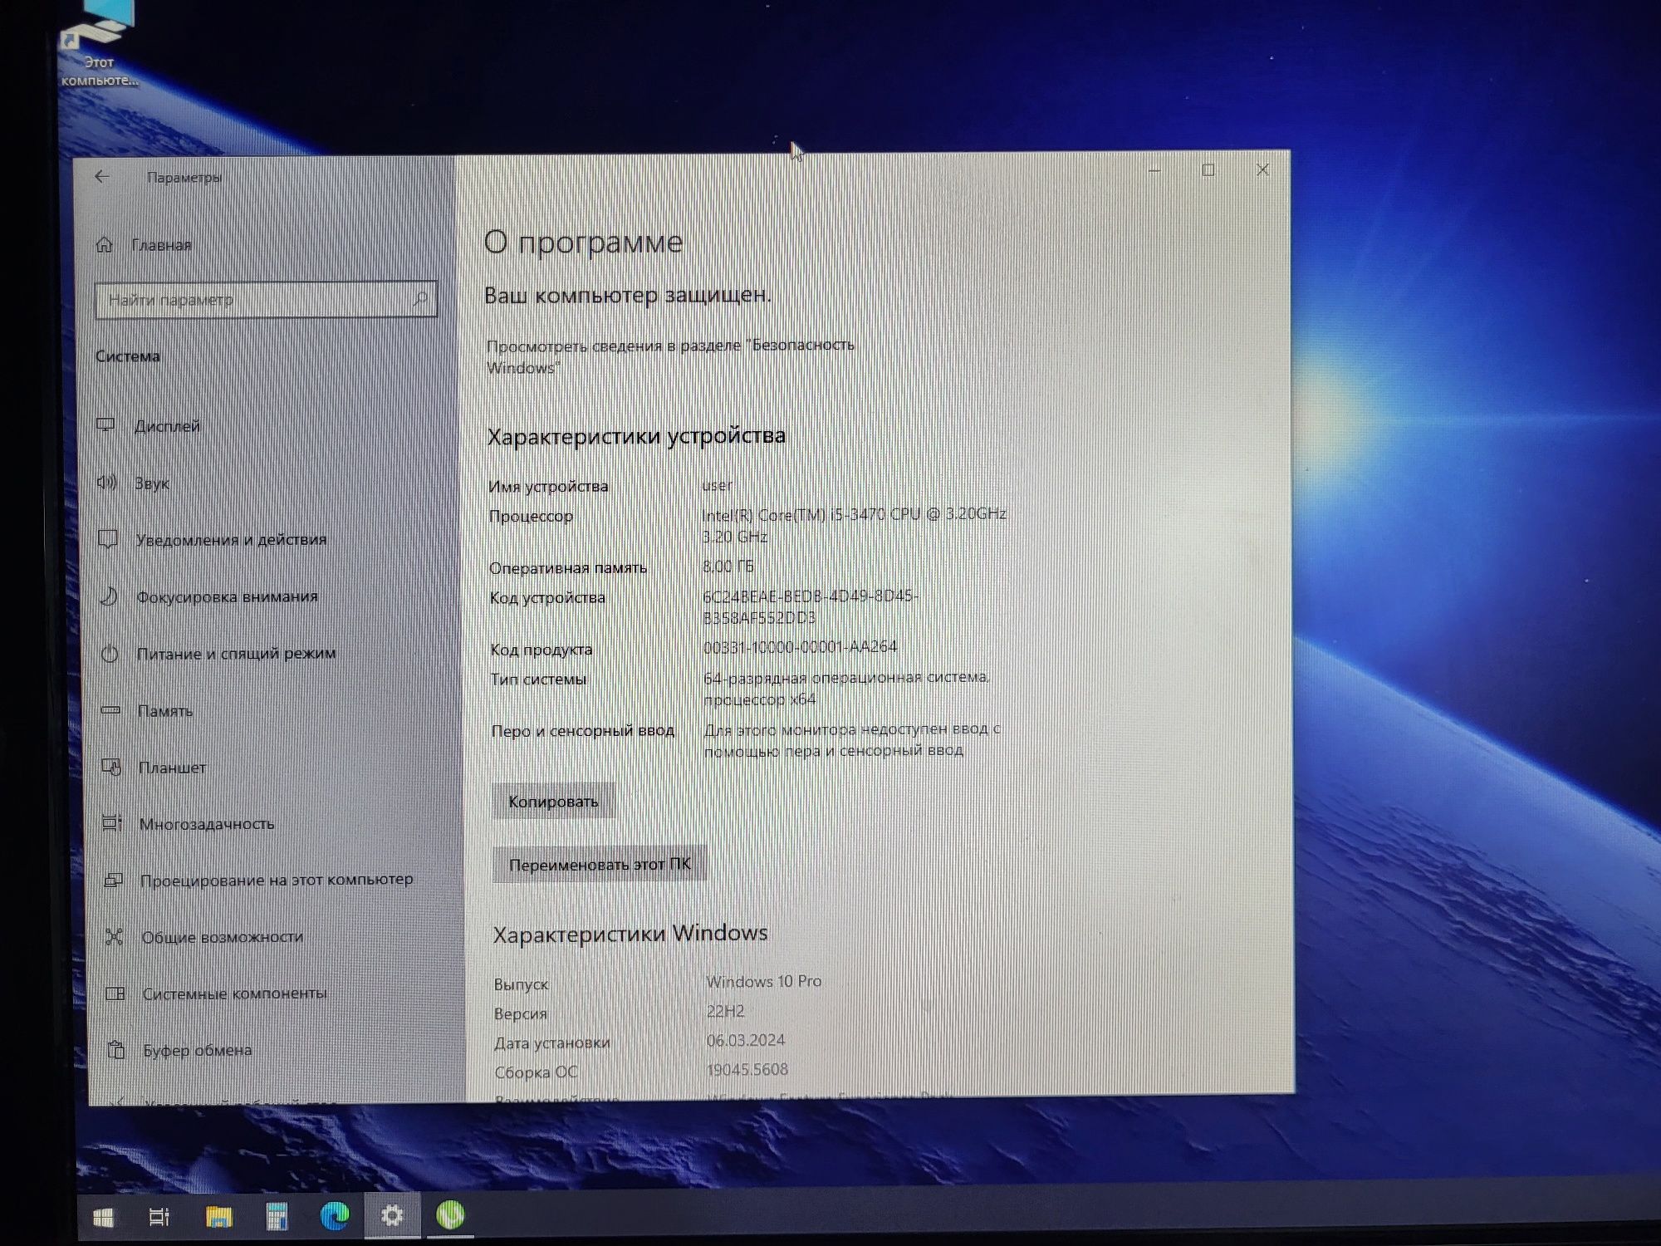Viewport: 1661px width, 1246px height.
Task: Click the Tablet icon
Action: click(x=111, y=767)
